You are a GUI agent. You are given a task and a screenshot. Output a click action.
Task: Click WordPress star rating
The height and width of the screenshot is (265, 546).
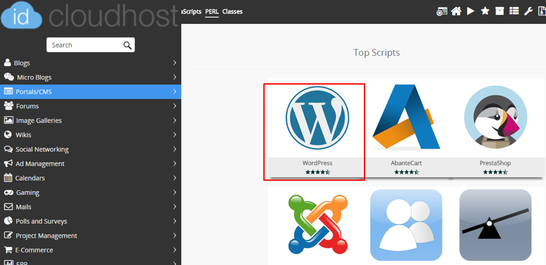318,172
